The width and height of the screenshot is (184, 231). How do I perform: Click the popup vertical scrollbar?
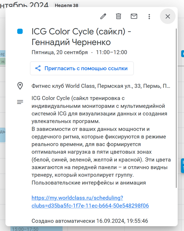176,108
